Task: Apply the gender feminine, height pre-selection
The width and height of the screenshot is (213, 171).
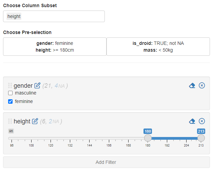Action: (x=55, y=47)
